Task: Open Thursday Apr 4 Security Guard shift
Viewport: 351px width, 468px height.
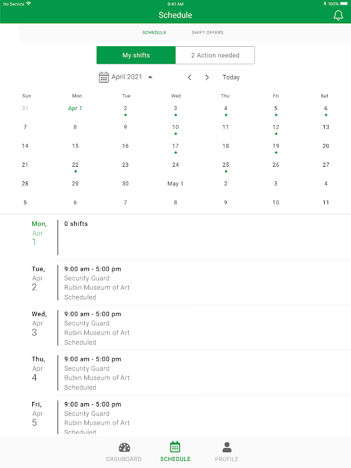Action: [x=175, y=373]
